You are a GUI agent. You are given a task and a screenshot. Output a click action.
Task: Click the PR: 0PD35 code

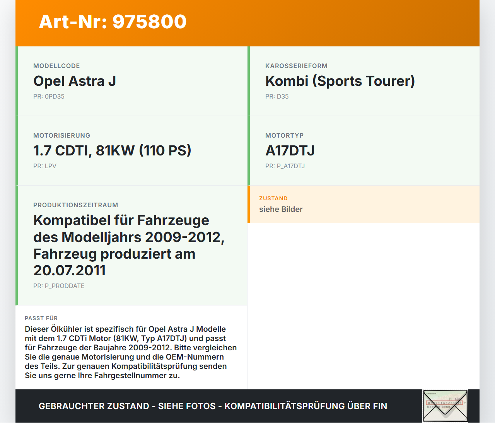pos(49,96)
